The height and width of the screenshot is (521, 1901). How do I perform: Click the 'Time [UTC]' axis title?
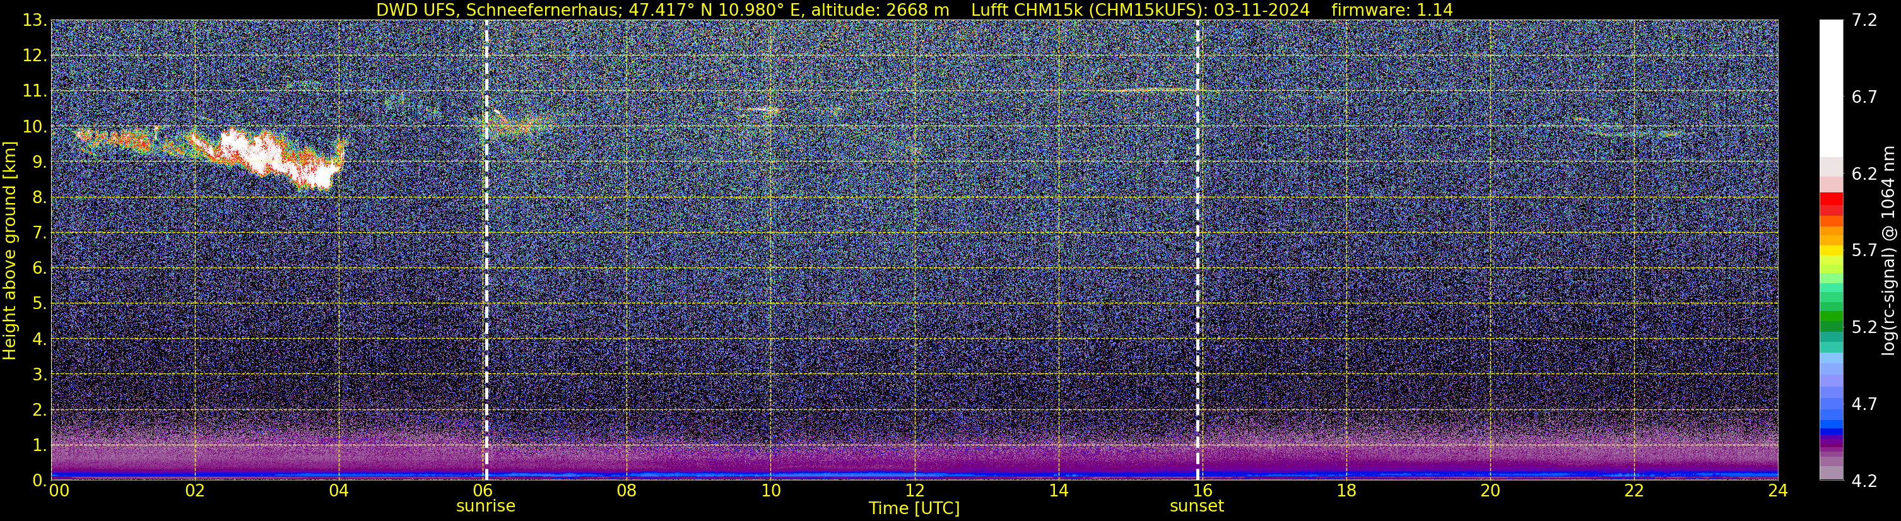click(914, 508)
